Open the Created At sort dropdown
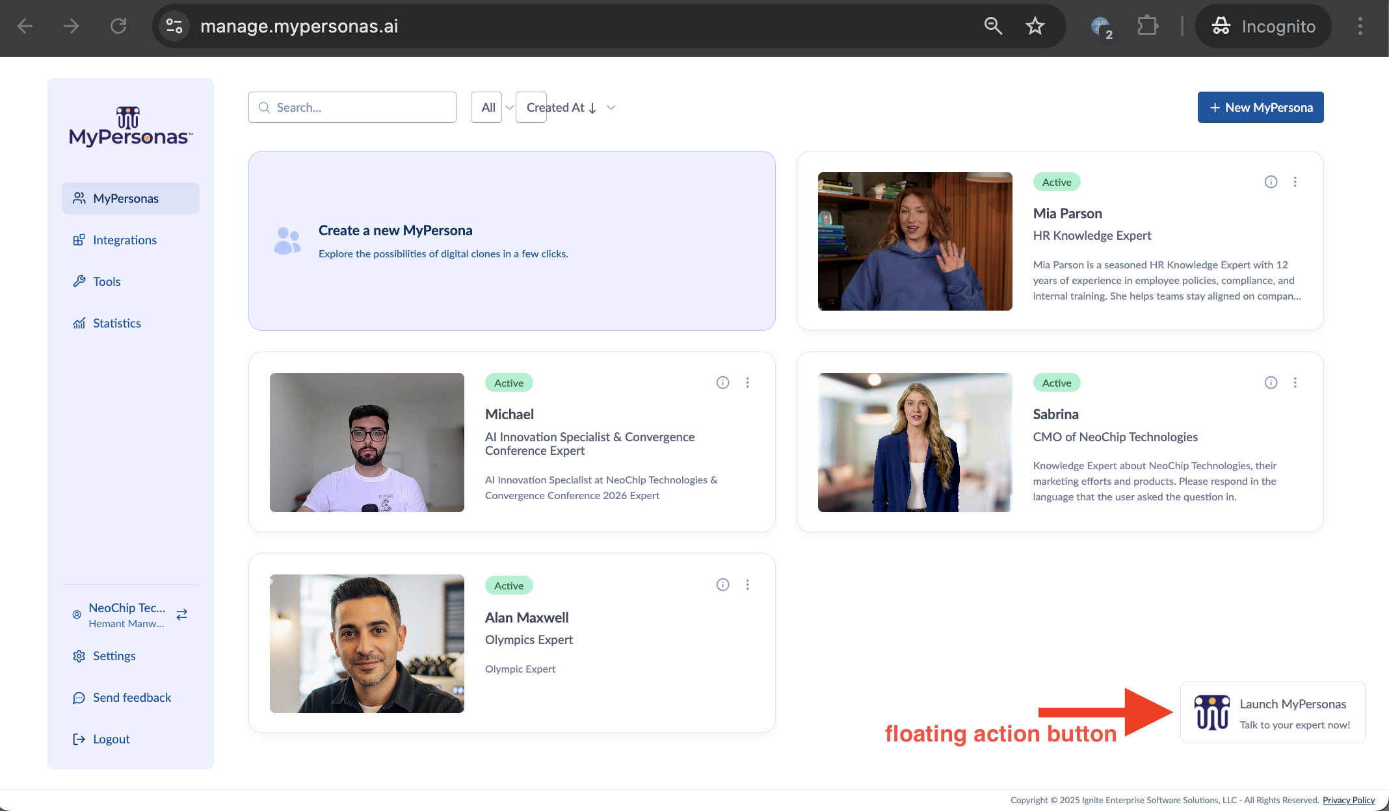 coord(566,107)
